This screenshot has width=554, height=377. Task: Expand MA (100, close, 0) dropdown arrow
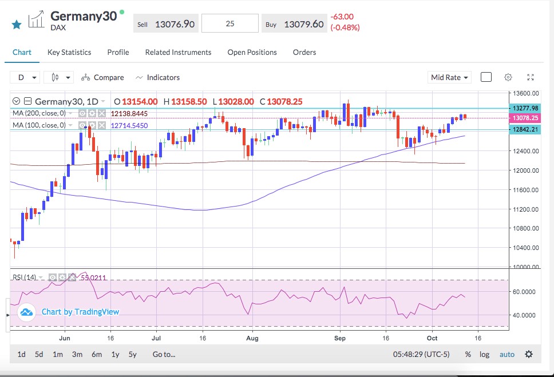click(70, 125)
